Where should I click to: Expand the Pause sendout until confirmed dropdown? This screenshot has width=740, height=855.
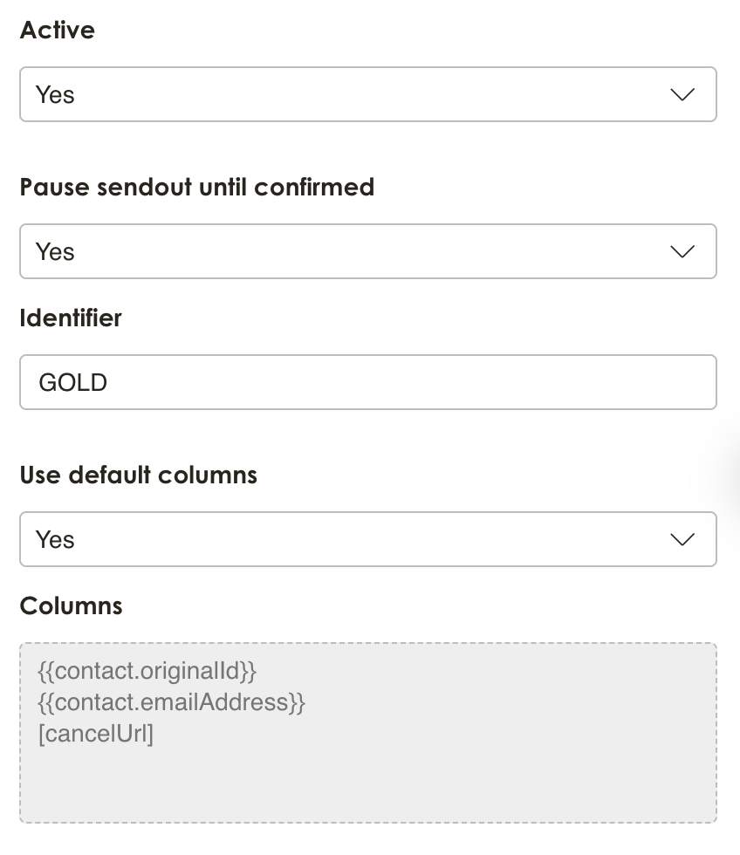[x=367, y=251]
